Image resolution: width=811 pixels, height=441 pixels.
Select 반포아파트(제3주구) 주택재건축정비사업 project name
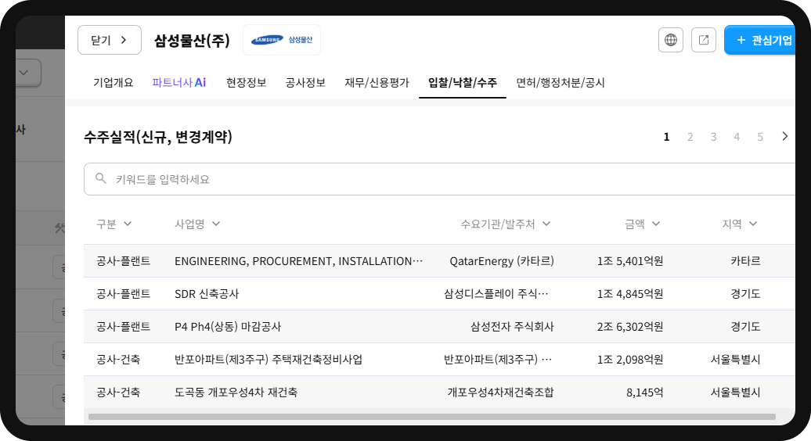click(269, 360)
